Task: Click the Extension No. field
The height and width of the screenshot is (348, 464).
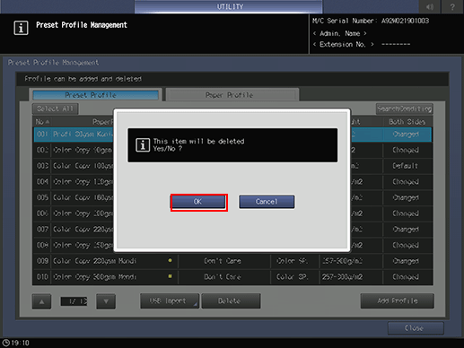Action: point(362,45)
